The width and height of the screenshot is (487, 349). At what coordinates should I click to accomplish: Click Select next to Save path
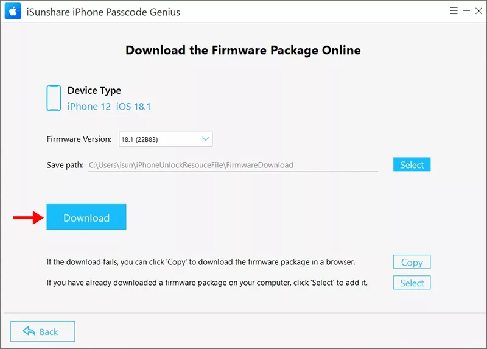412,164
